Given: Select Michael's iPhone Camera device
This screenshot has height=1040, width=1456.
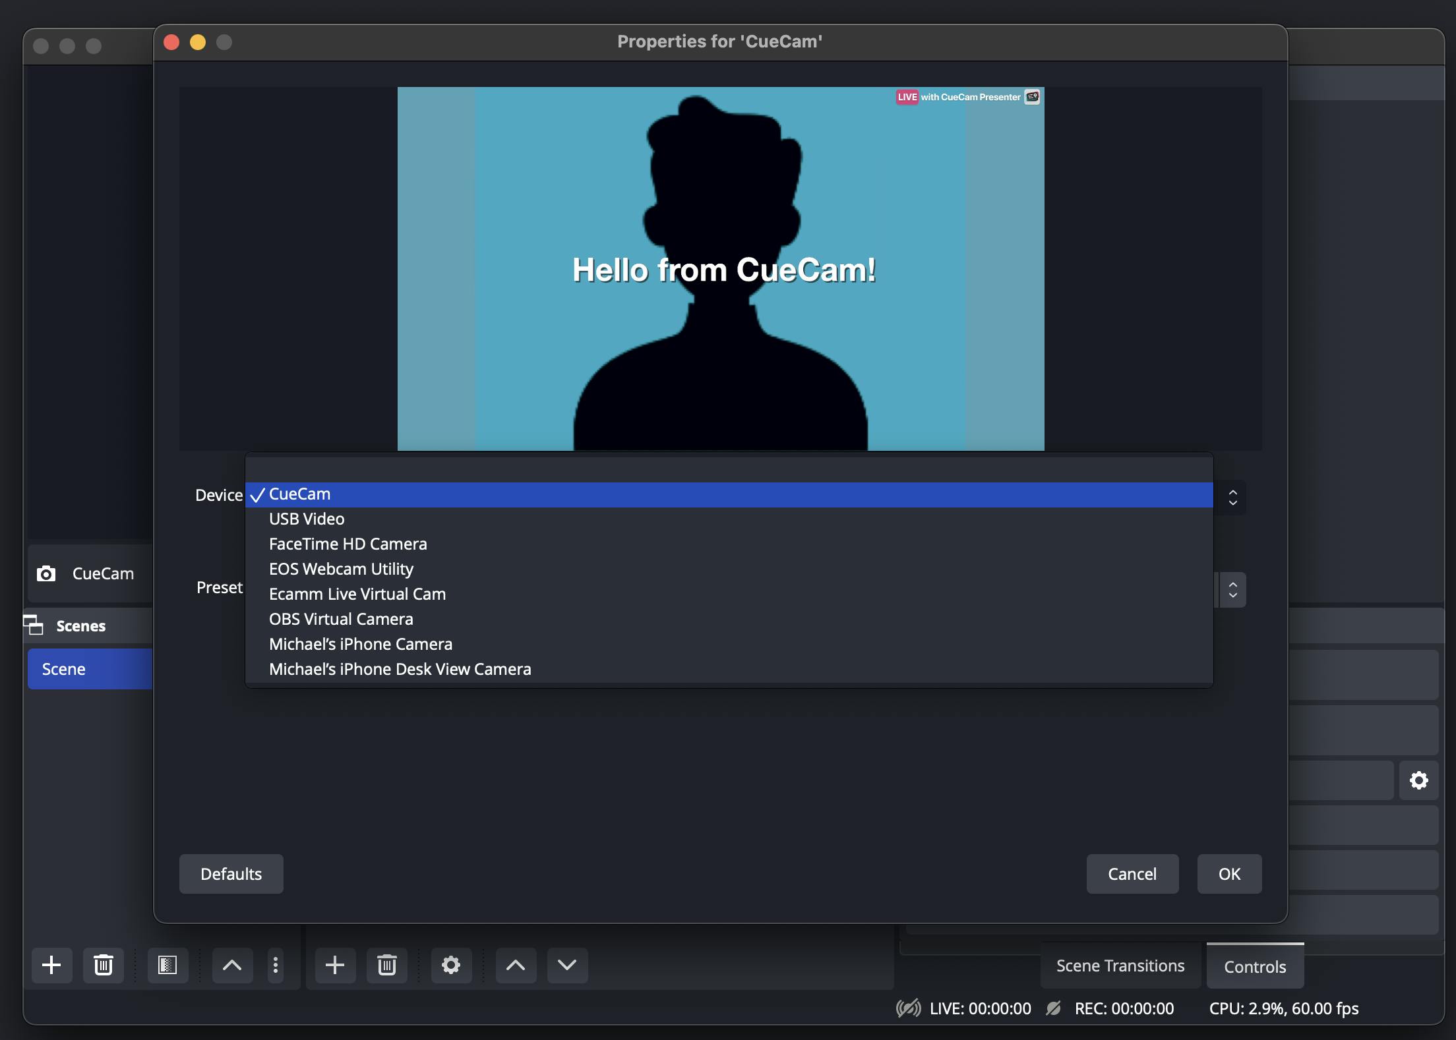Looking at the screenshot, I should tap(360, 643).
